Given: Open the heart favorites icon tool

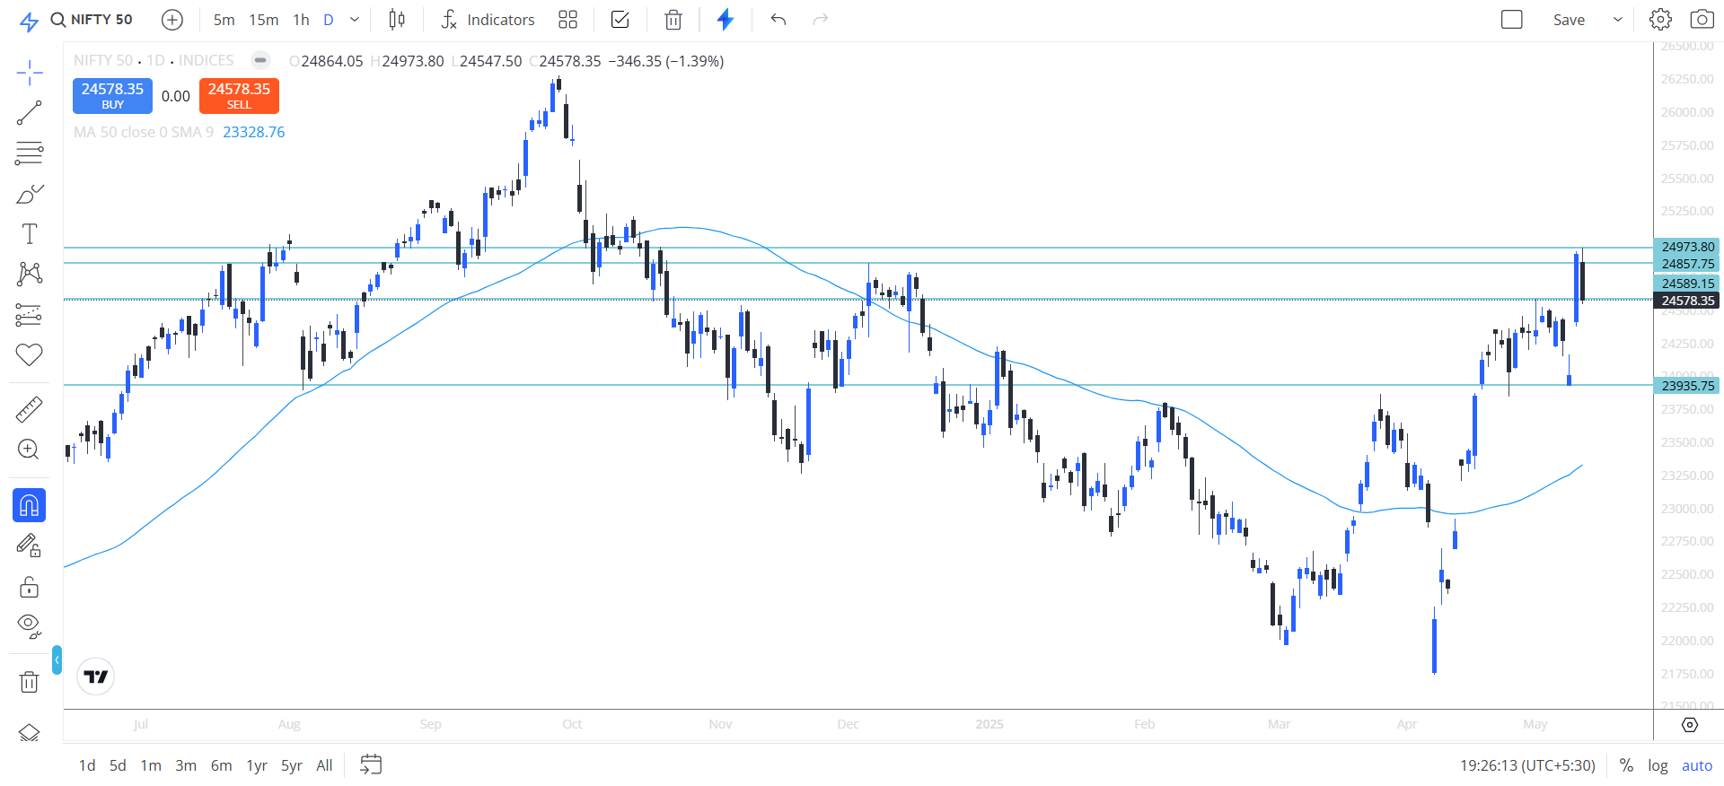Looking at the screenshot, I should (29, 354).
